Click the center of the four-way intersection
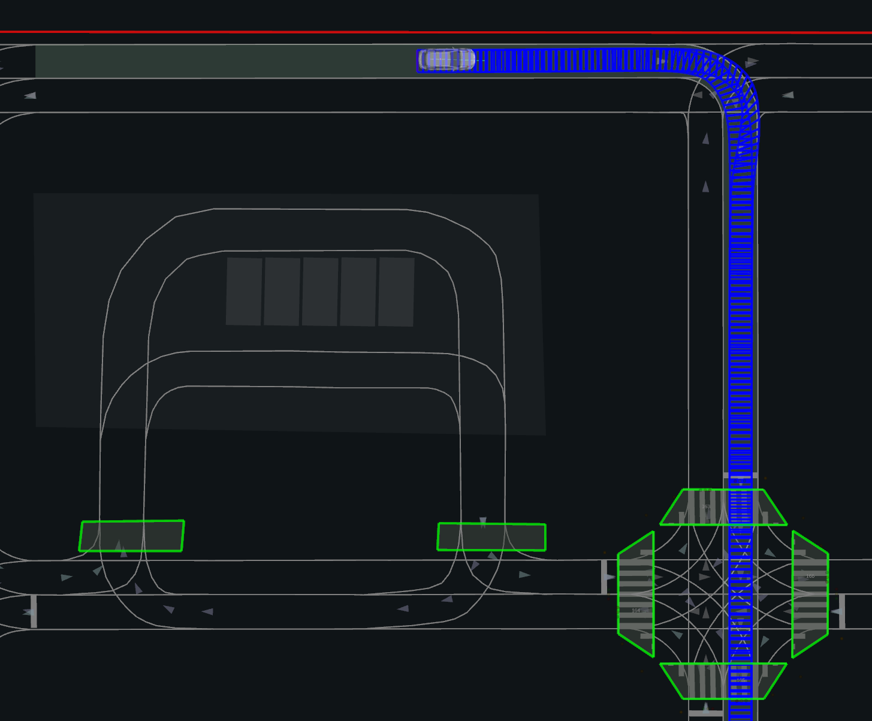Screen dimensions: 872x721 pos(723,595)
